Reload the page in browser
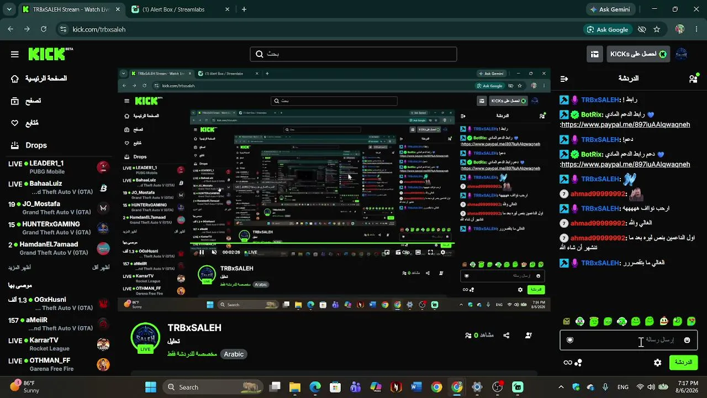 point(43,29)
